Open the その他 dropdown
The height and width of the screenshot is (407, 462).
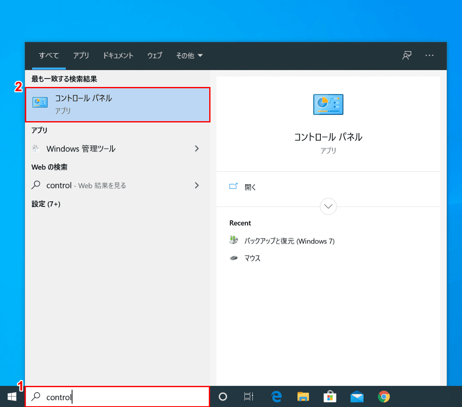[189, 55]
